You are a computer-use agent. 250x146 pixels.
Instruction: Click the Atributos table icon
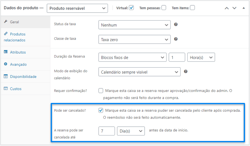(x=6, y=52)
